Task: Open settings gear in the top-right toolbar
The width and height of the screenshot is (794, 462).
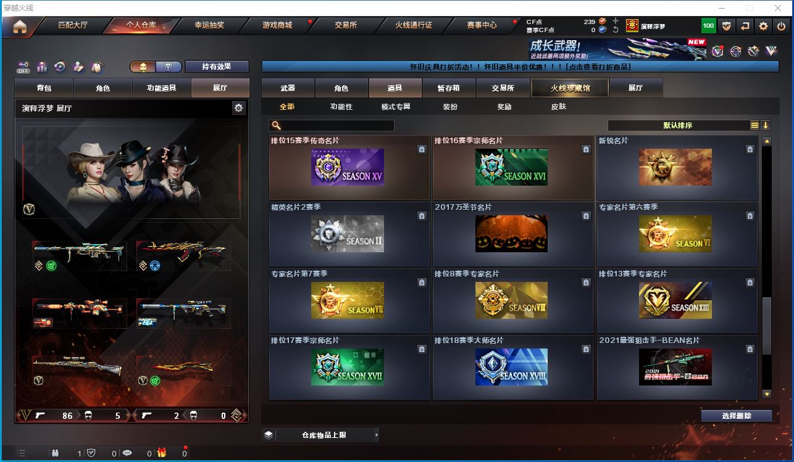Action: tap(763, 26)
